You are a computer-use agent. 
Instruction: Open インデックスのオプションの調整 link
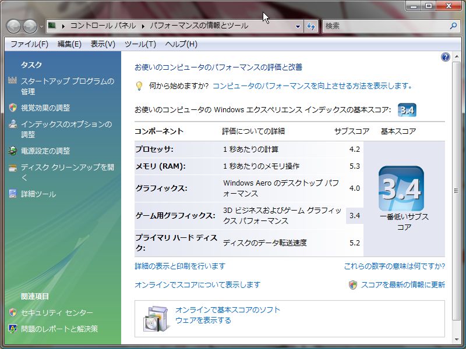click(x=66, y=129)
